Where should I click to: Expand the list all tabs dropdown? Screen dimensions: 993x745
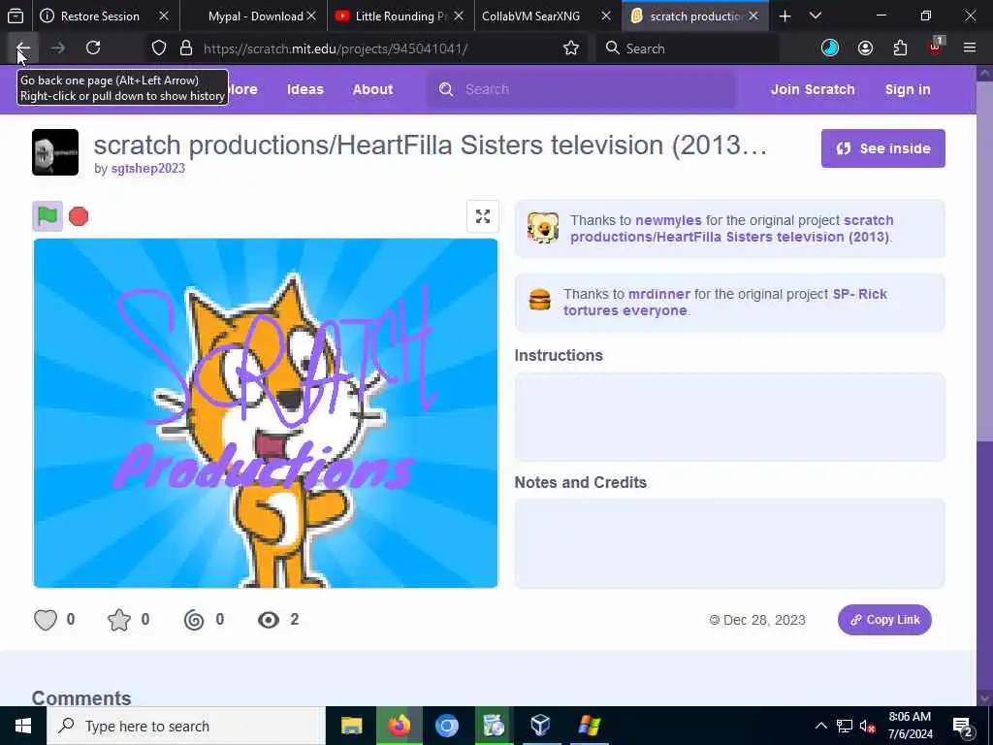(816, 16)
